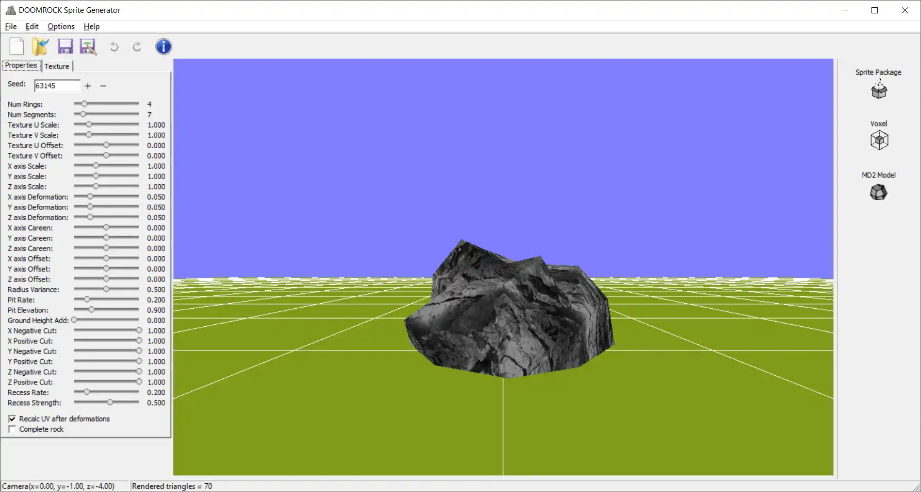Click the 'Rendered triangles = 70' status text

point(172,486)
